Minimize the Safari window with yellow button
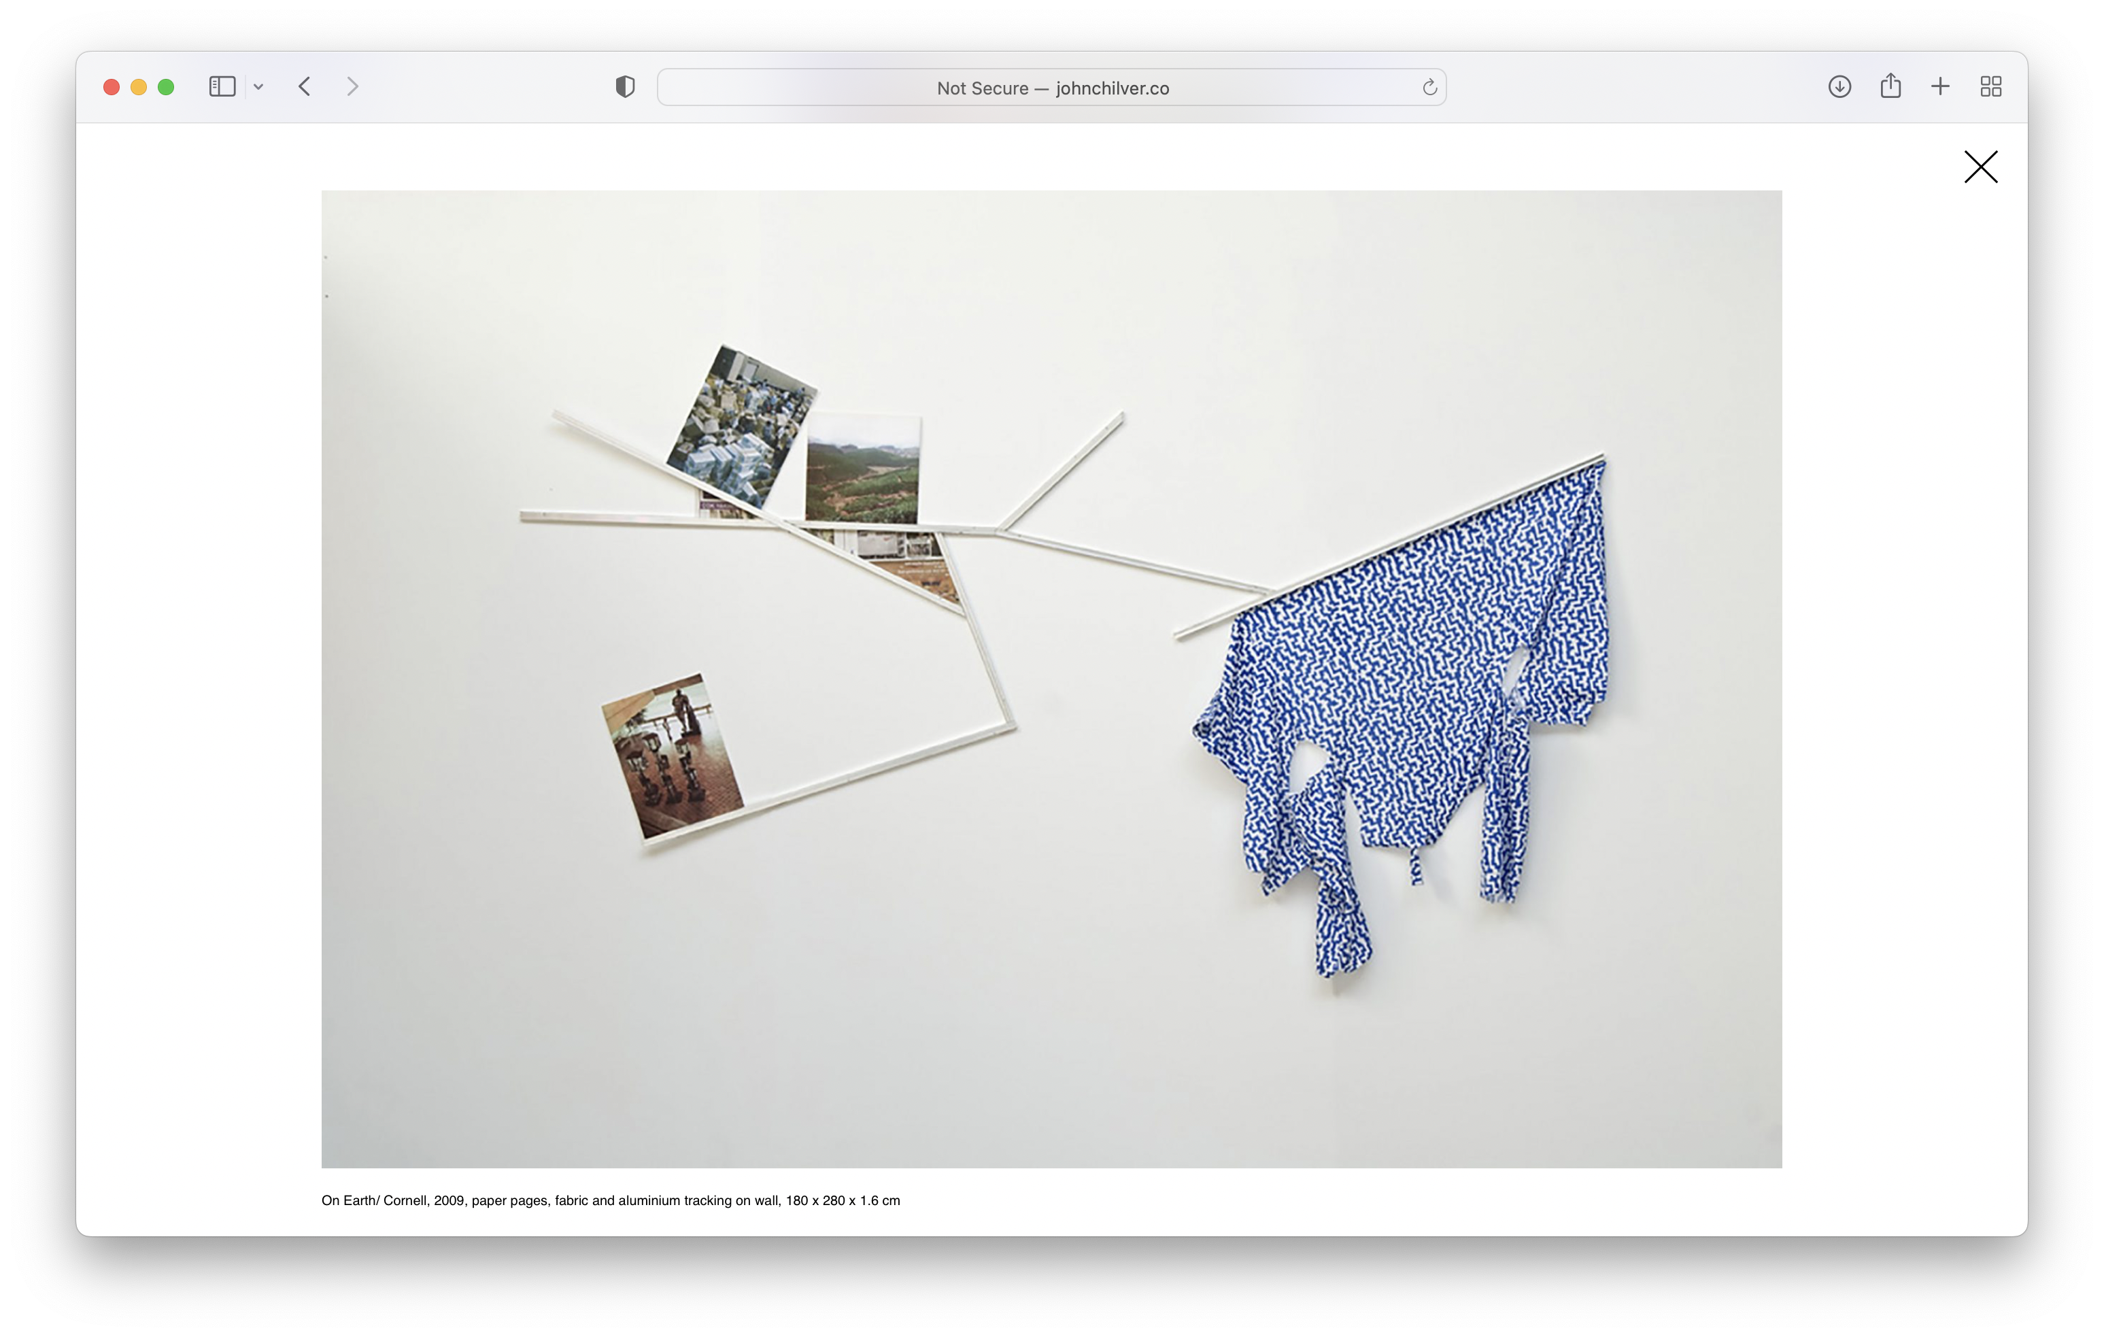Image resolution: width=2104 pixels, height=1337 pixels. tap(138, 86)
